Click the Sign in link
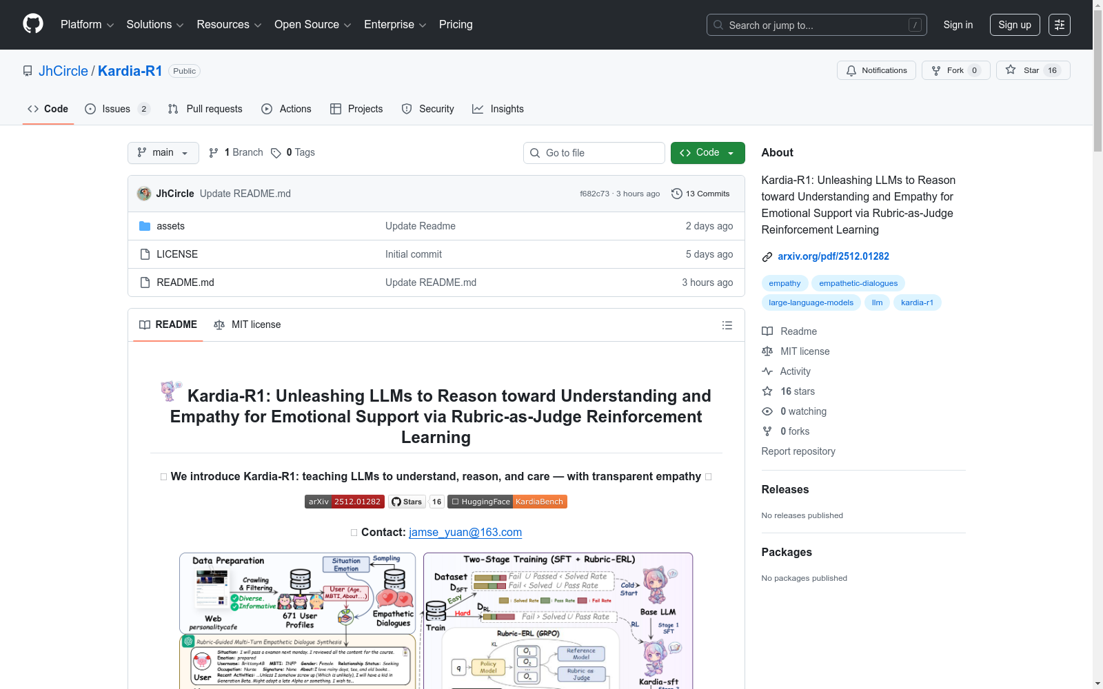This screenshot has height=689, width=1103. pyautogui.click(x=958, y=25)
